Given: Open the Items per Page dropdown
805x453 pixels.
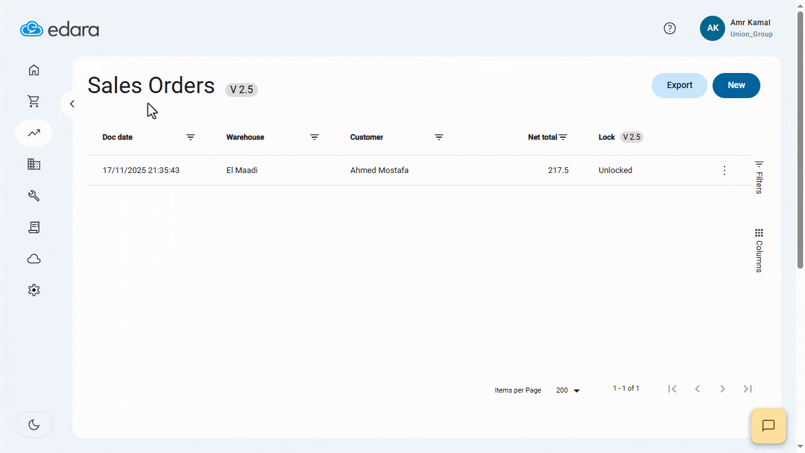Looking at the screenshot, I should coord(568,391).
